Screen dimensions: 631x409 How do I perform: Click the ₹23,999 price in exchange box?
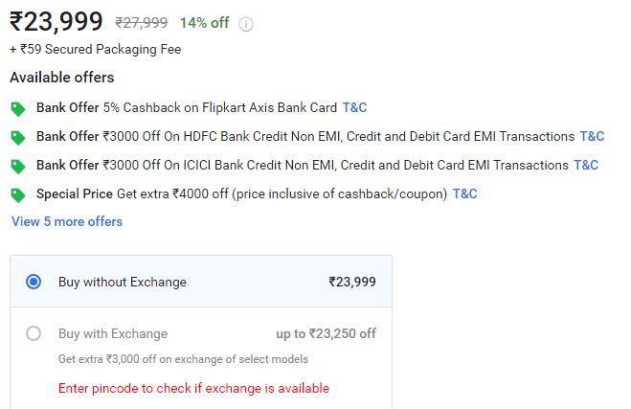pos(352,282)
